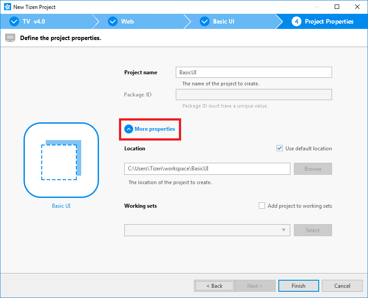This screenshot has width=368, height=298.
Task: Click the Location path text field
Action: click(207, 169)
